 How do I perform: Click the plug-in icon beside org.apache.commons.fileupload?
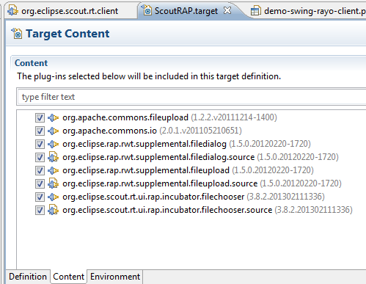(x=53, y=117)
